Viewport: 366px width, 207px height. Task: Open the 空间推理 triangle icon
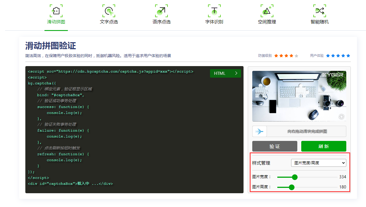pyautogui.click(x=267, y=11)
